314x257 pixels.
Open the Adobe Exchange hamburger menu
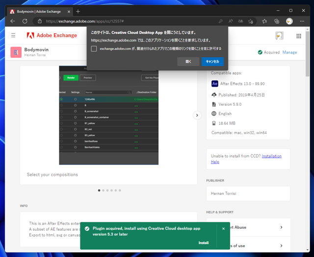(13, 35)
